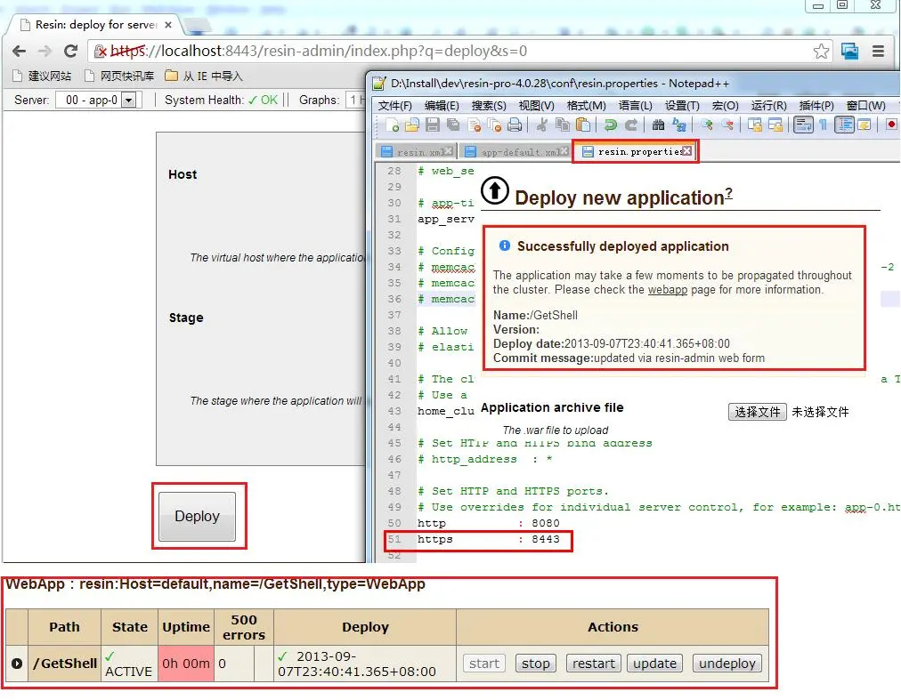Toggle Word wrap icon in Notepad++ toolbar

803,125
